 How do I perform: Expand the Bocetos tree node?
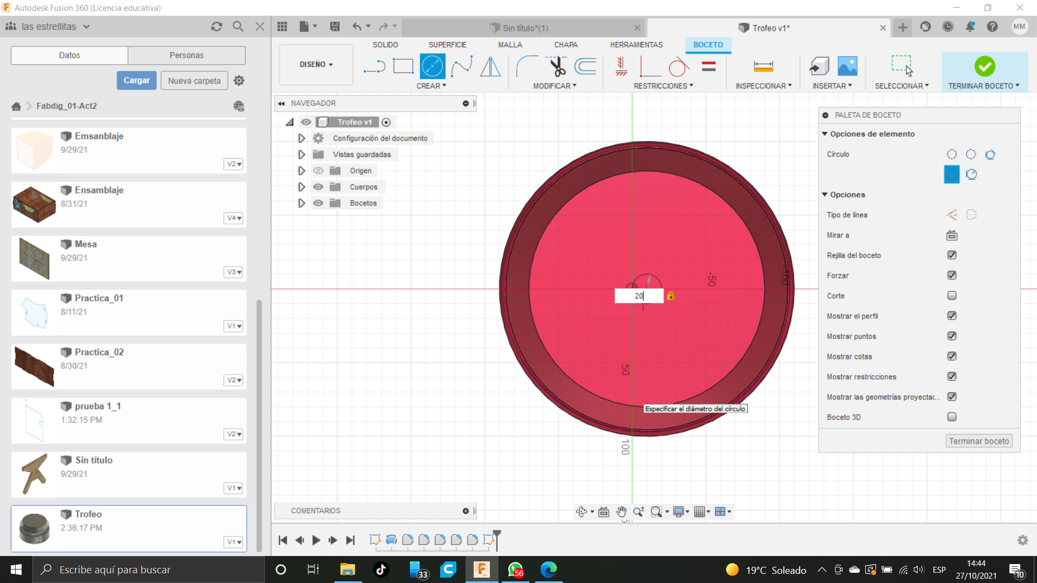point(301,203)
